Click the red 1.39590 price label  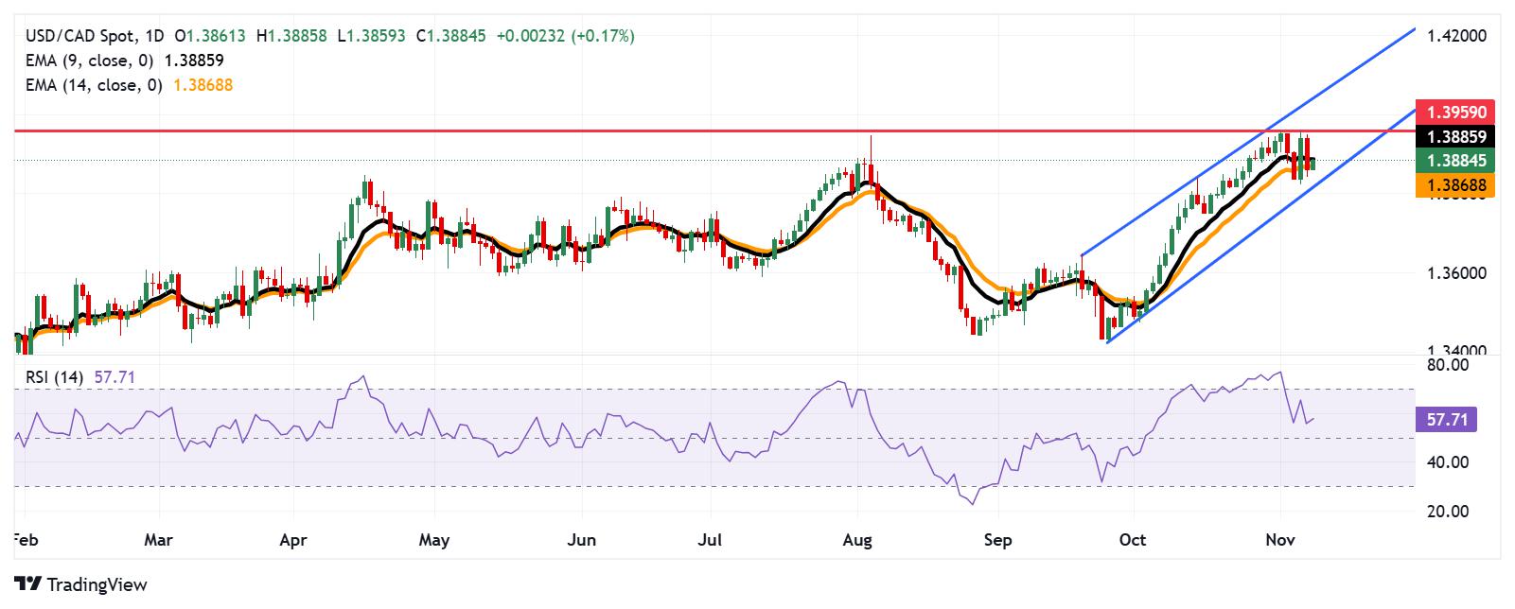tap(1456, 112)
